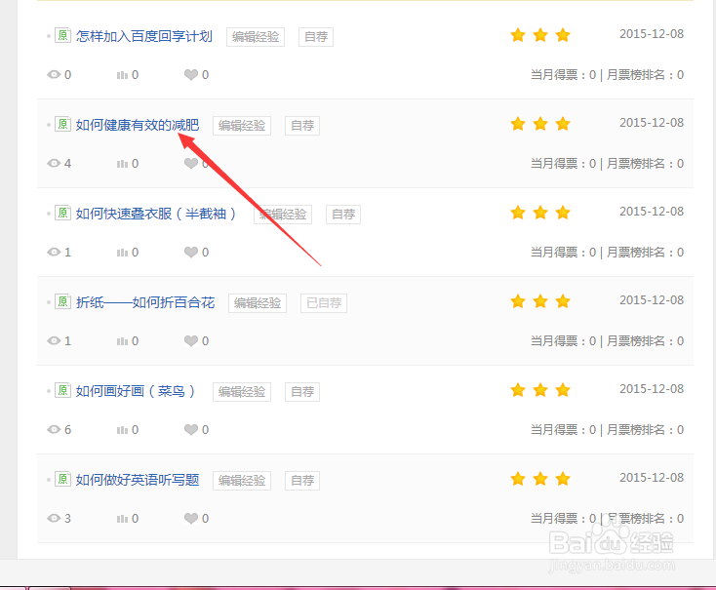716x590 pixels.
Task: Click view-count eye icon under 如何快速叠衣服
Action: click(54, 252)
